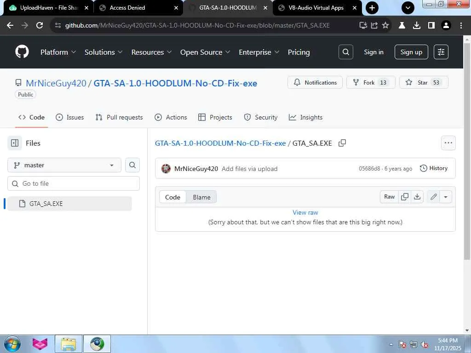Open commit History

click(433, 168)
